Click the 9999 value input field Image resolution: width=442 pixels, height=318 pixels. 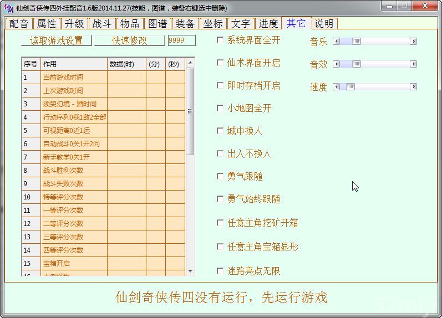[181, 40]
